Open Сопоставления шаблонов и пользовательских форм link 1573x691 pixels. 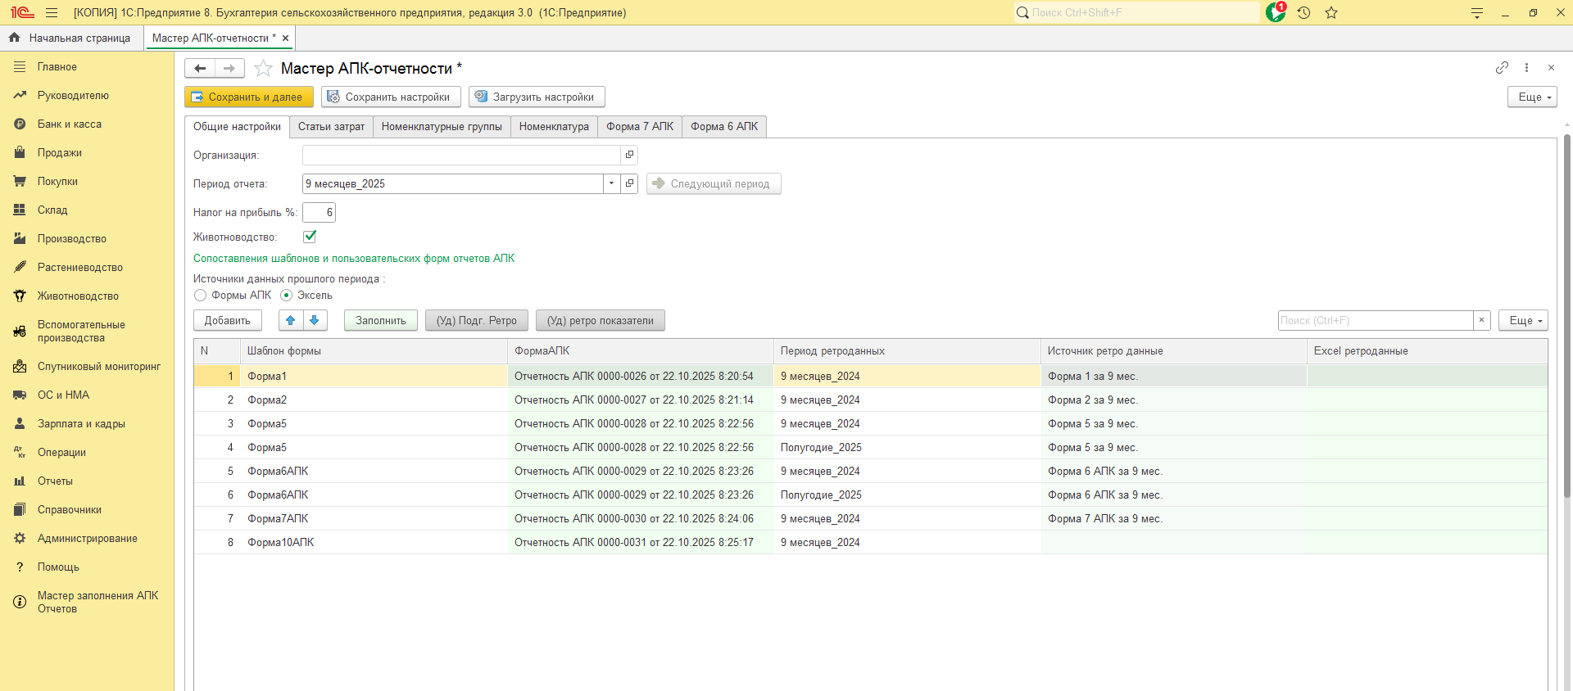pyautogui.click(x=354, y=259)
